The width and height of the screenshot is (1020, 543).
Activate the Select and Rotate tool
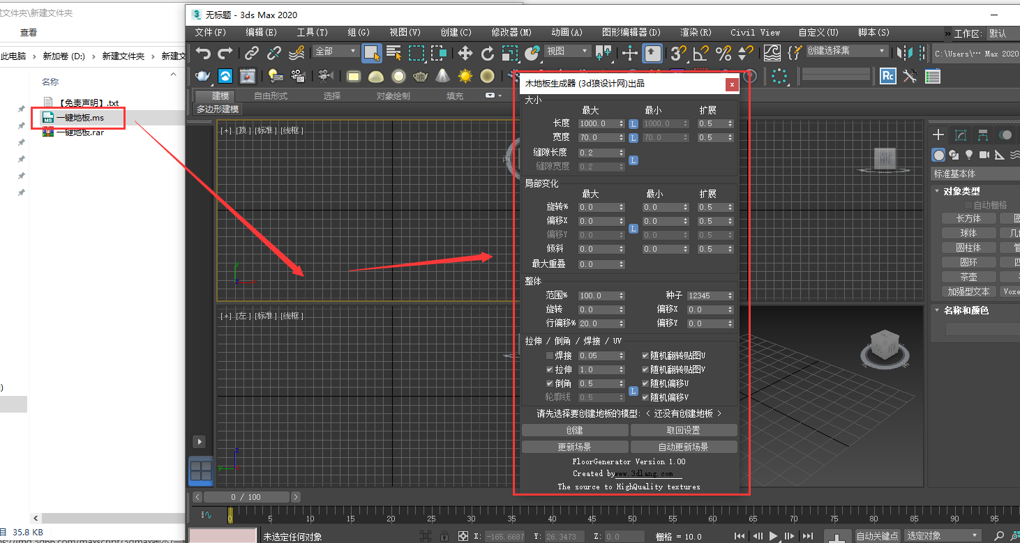(x=488, y=52)
